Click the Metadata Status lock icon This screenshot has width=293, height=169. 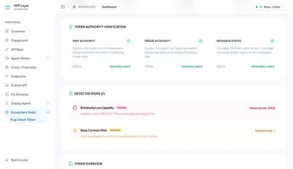click(x=272, y=41)
